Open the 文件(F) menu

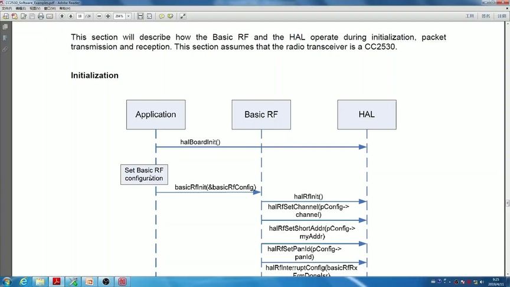click(x=7, y=8)
